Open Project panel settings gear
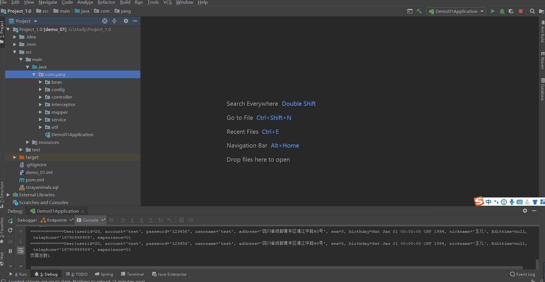 (126, 21)
